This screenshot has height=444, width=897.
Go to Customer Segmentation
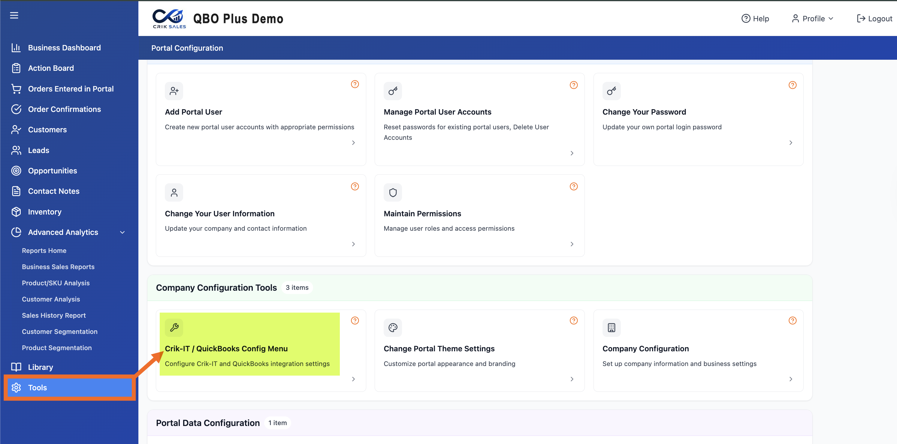(59, 331)
